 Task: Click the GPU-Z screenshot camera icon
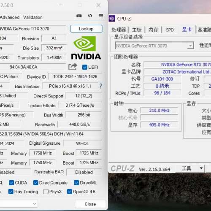(x=79, y=16)
